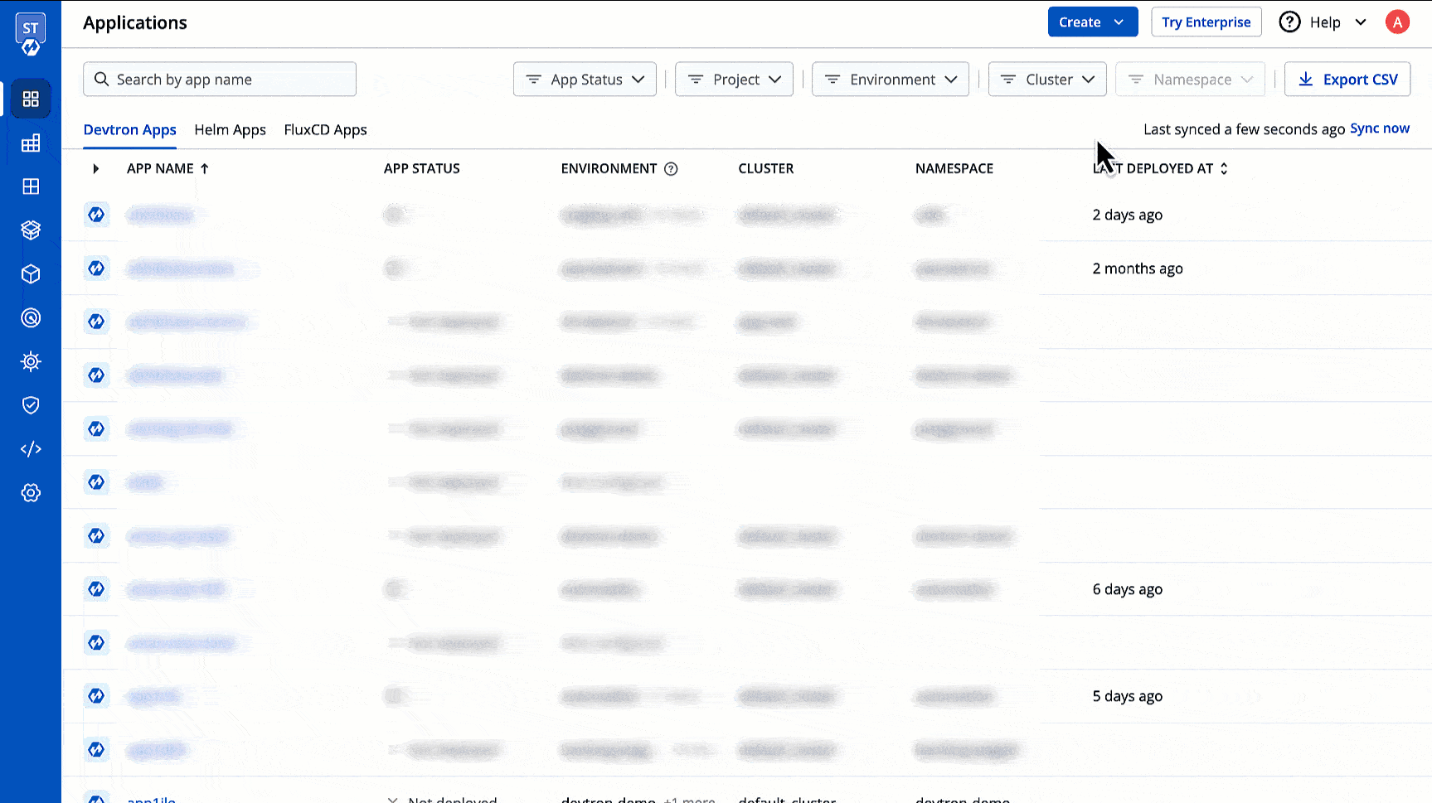Image resolution: width=1432 pixels, height=803 pixels.
Task: Open the App Status filter dropdown
Action: tap(585, 79)
